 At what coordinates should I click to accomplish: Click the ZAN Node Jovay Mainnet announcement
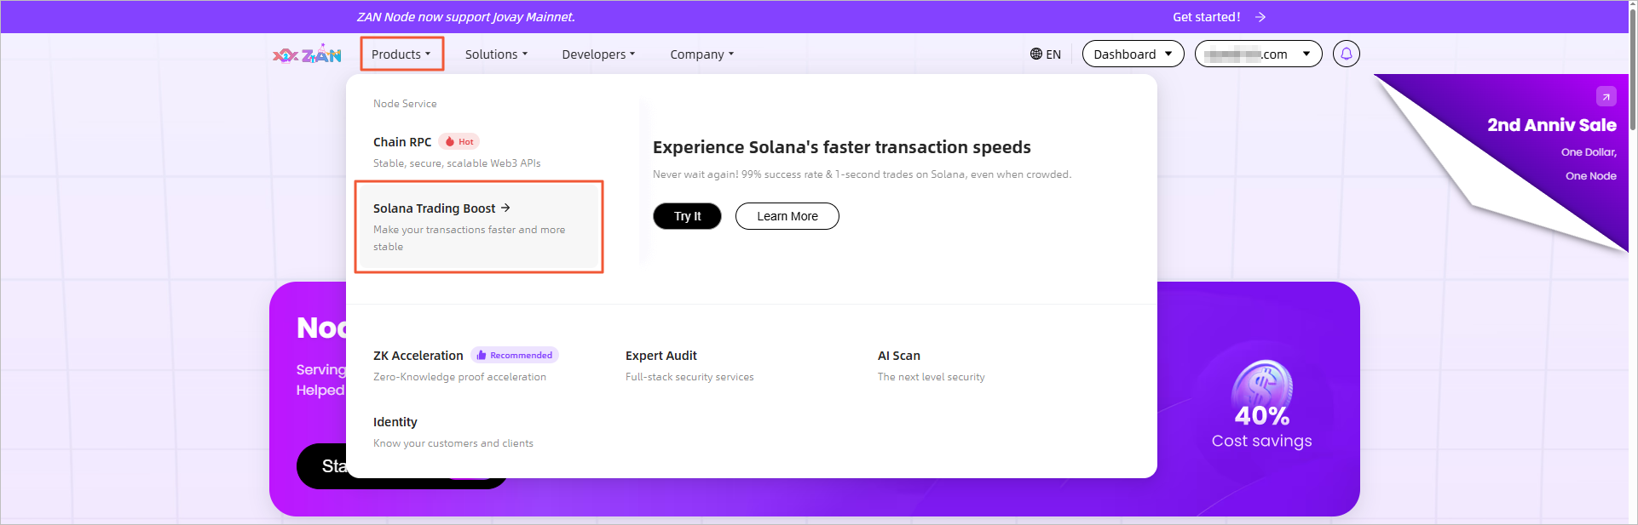pyautogui.click(x=466, y=17)
